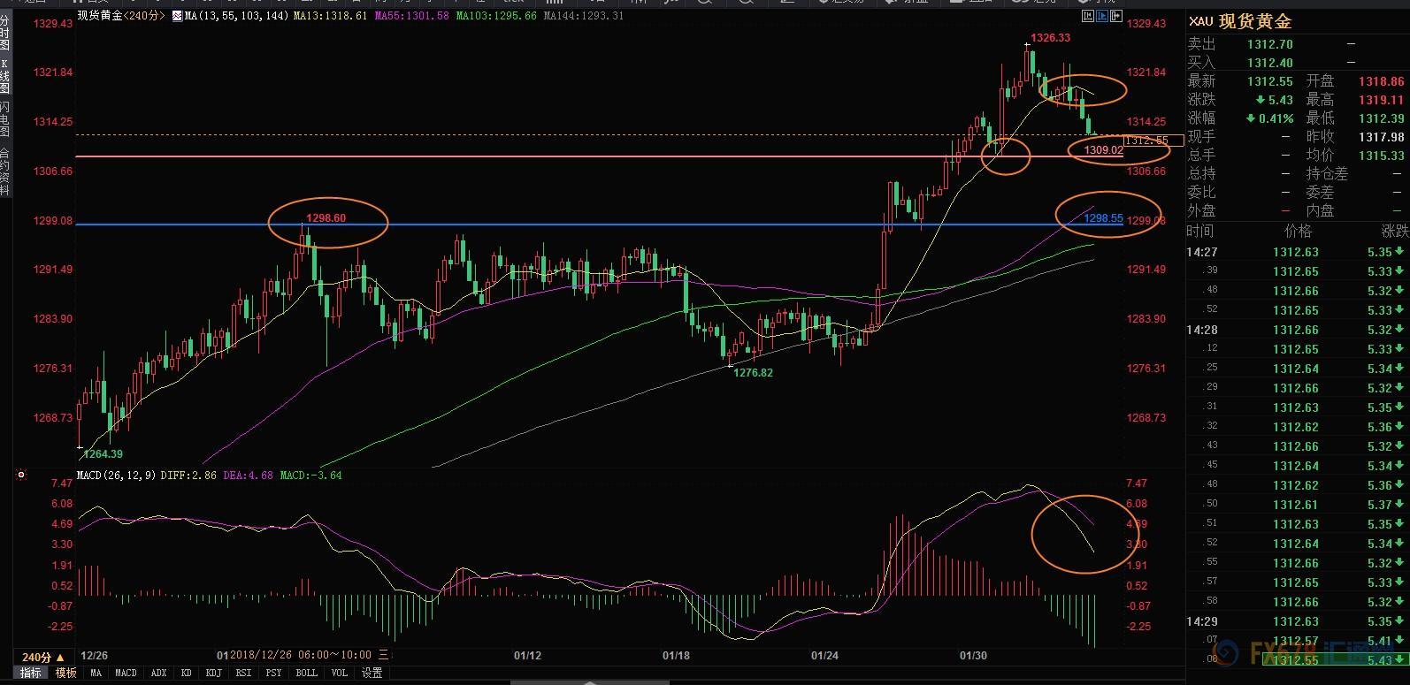1410x685 pixels.
Task: Click the 涨幅 value 0.41%
Action: (1276, 118)
